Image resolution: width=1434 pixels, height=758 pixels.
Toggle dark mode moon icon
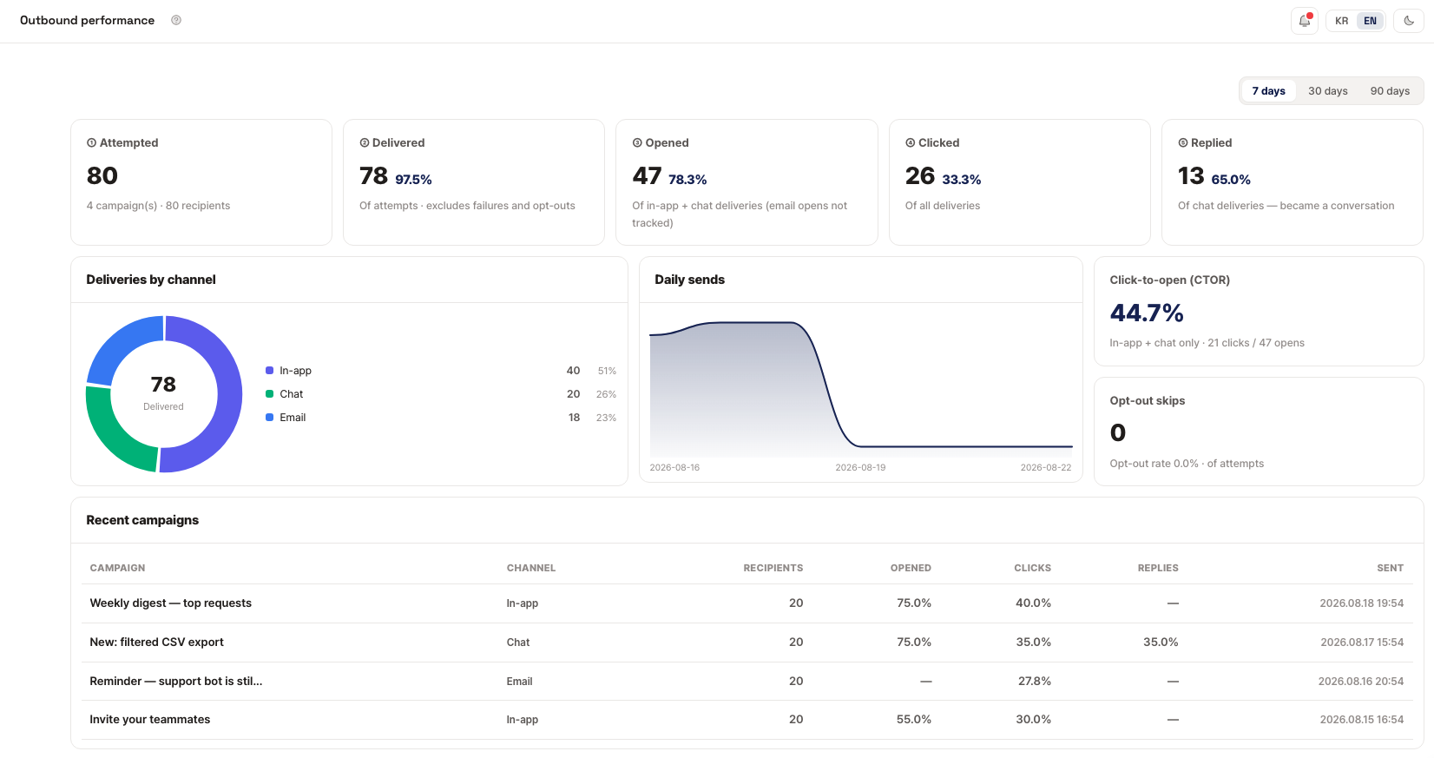[x=1409, y=21]
